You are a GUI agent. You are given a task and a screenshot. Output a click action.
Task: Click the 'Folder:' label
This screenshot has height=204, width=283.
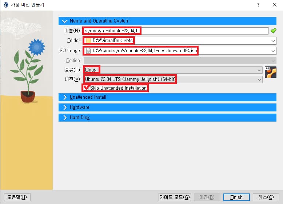pyautogui.click(x=74, y=41)
